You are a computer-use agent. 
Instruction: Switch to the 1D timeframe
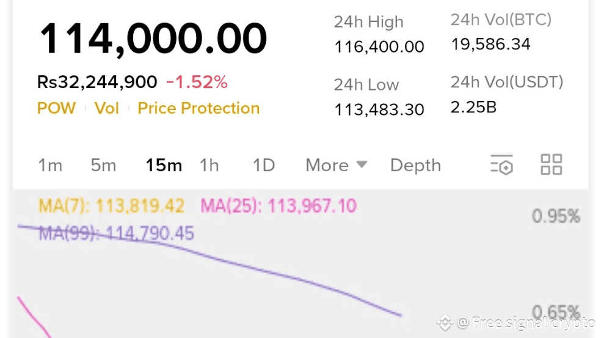pos(264,166)
